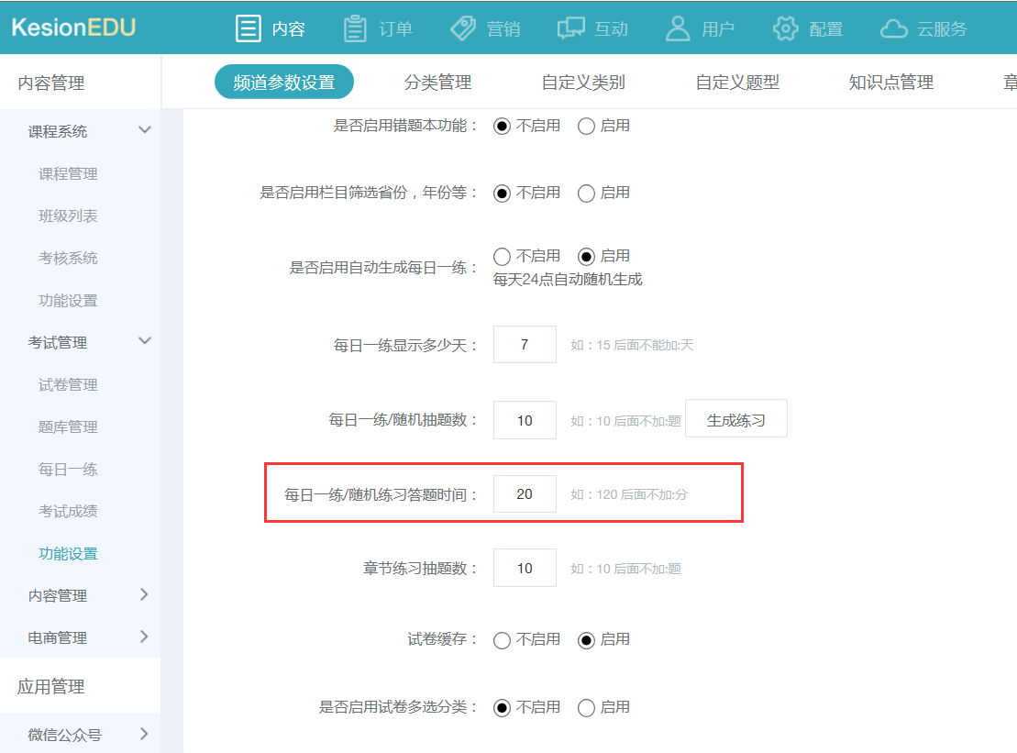The height and width of the screenshot is (753, 1017).
Task: Open the 配置 gear icon
Action: 785,28
